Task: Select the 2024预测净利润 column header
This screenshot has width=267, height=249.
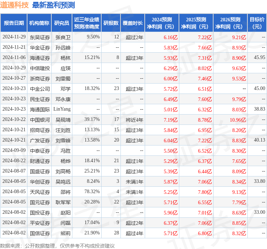Action: [161, 23]
